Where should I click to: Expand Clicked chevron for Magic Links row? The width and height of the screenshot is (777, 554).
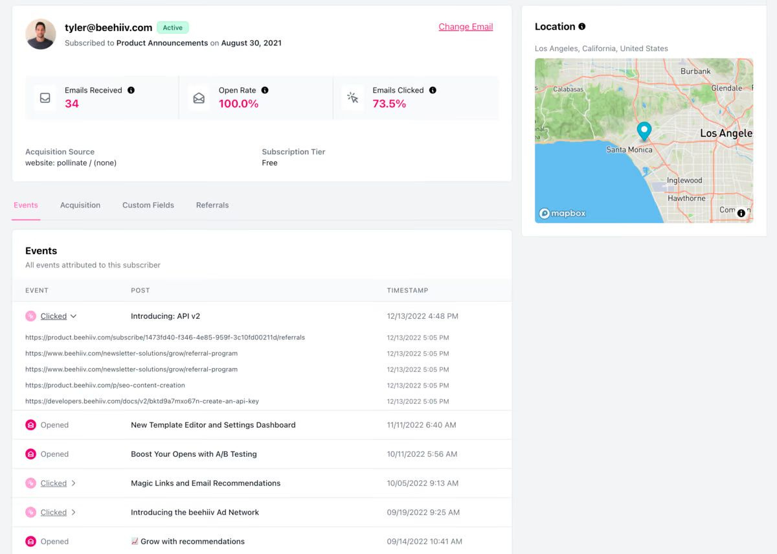pyautogui.click(x=73, y=483)
